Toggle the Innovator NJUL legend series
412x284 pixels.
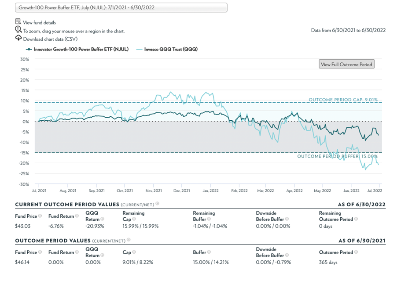coord(77,49)
